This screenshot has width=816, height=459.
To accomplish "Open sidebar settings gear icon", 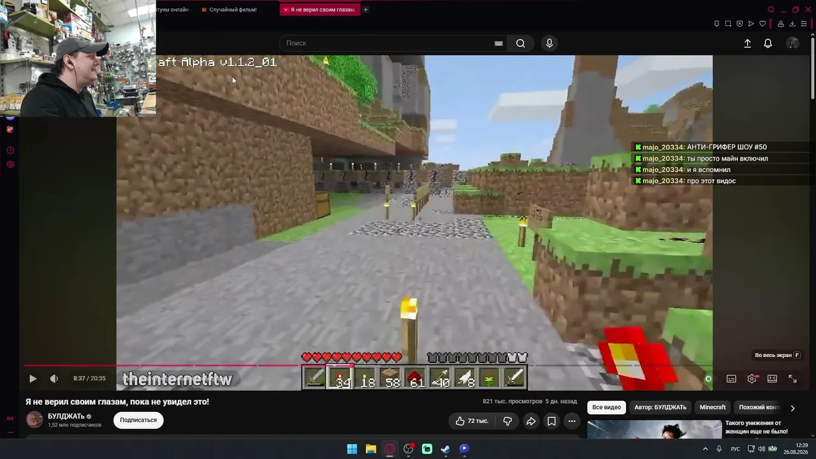I will pos(10,164).
